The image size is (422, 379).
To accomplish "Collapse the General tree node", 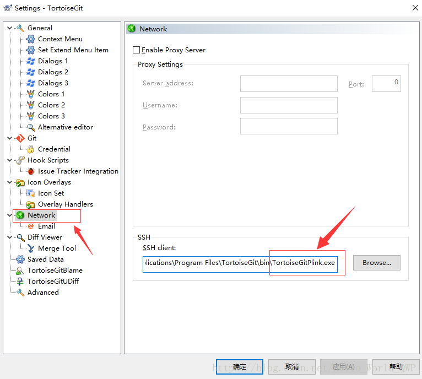I will point(10,28).
